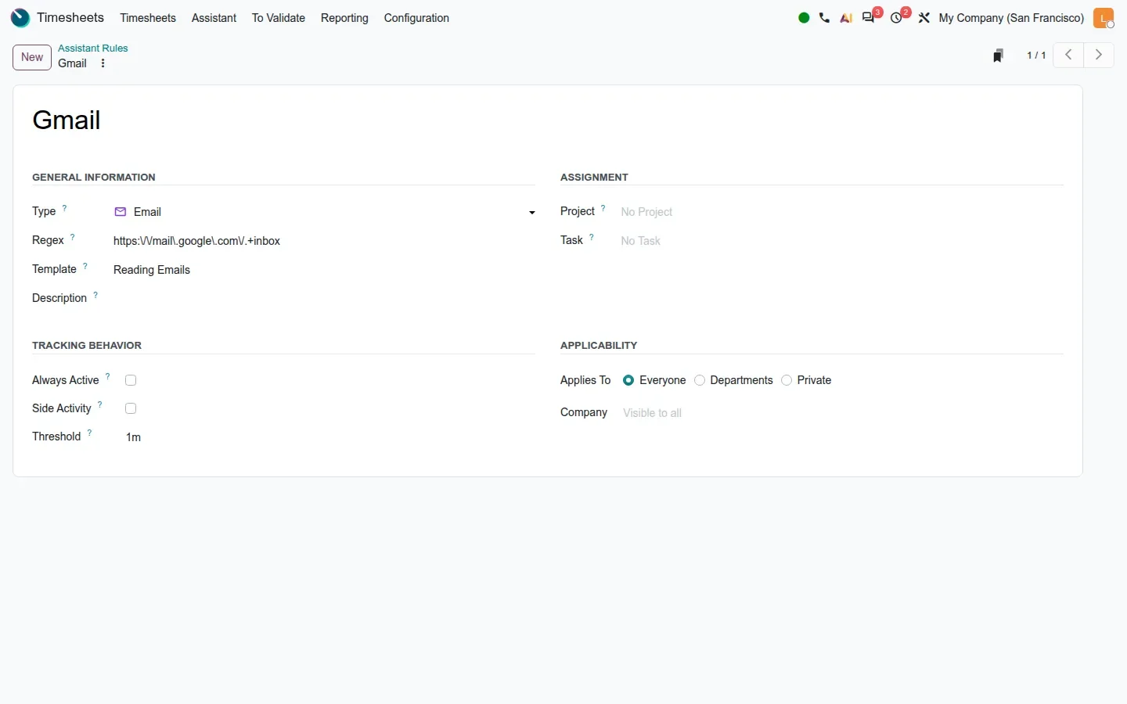The width and height of the screenshot is (1127, 704).
Task: Open the Project selection field
Action: click(841, 212)
